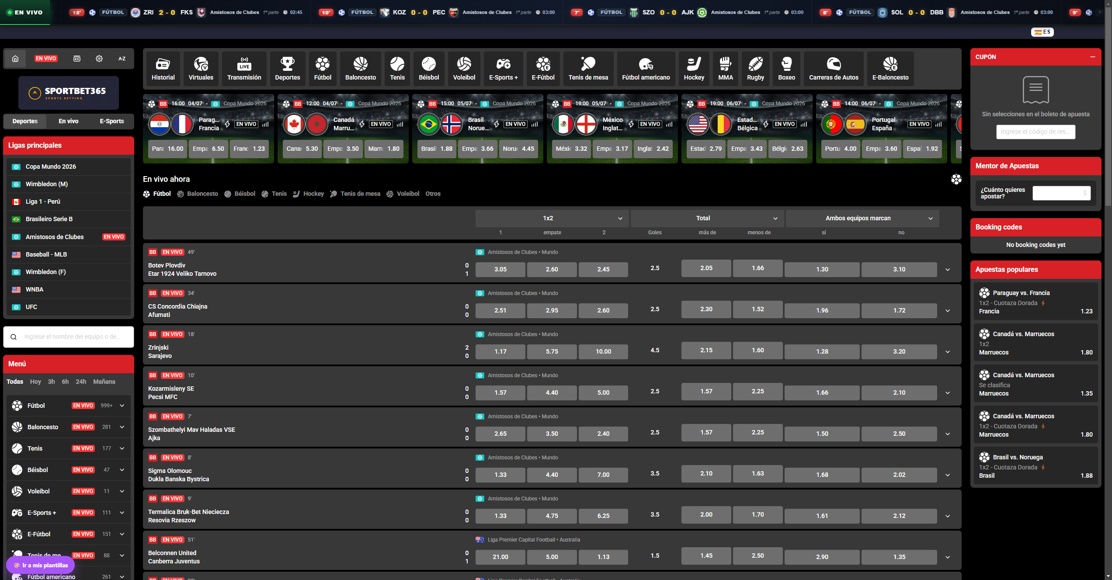Viewport: 1112px width, 580px height.
Task: Choose Baloncesto in the top sports bar
Action: point(361,69)
